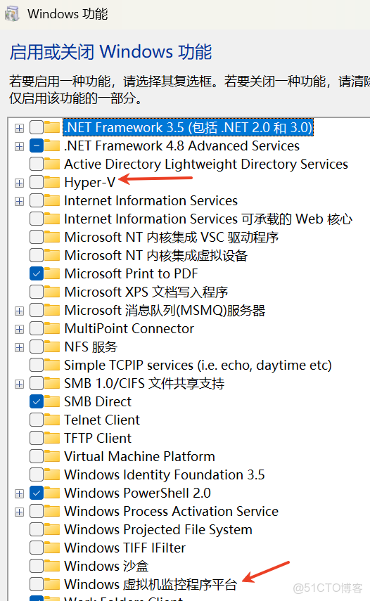Screen dimensions: 370x601
Task: Select Microsoft NT 内核集成虚拟设备 label
Action: 156,255
